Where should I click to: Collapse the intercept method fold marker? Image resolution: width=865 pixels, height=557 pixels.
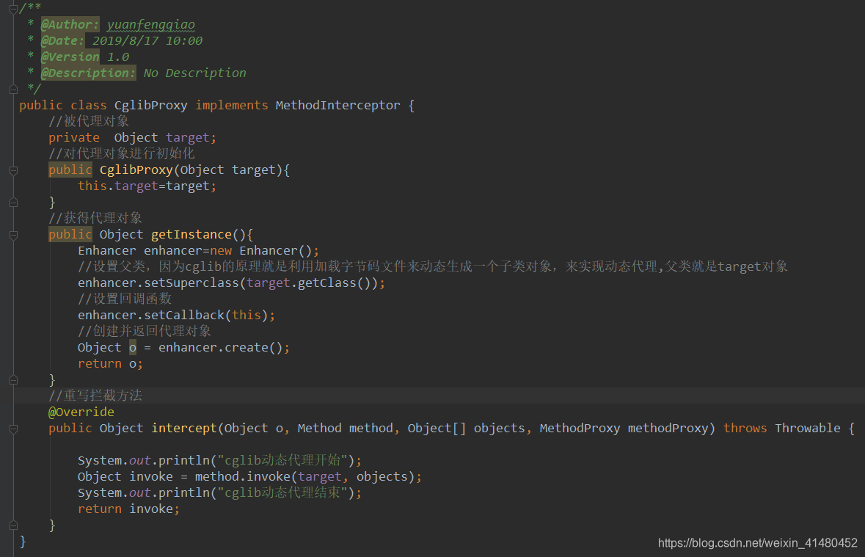point(14,429)
